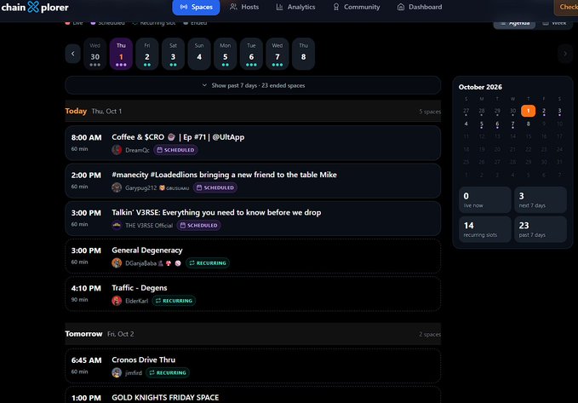Screen dimensions: 578x403
Task: Open GOLD KNIGHTS FRIDAY SPACE
Action: point(253,394)
